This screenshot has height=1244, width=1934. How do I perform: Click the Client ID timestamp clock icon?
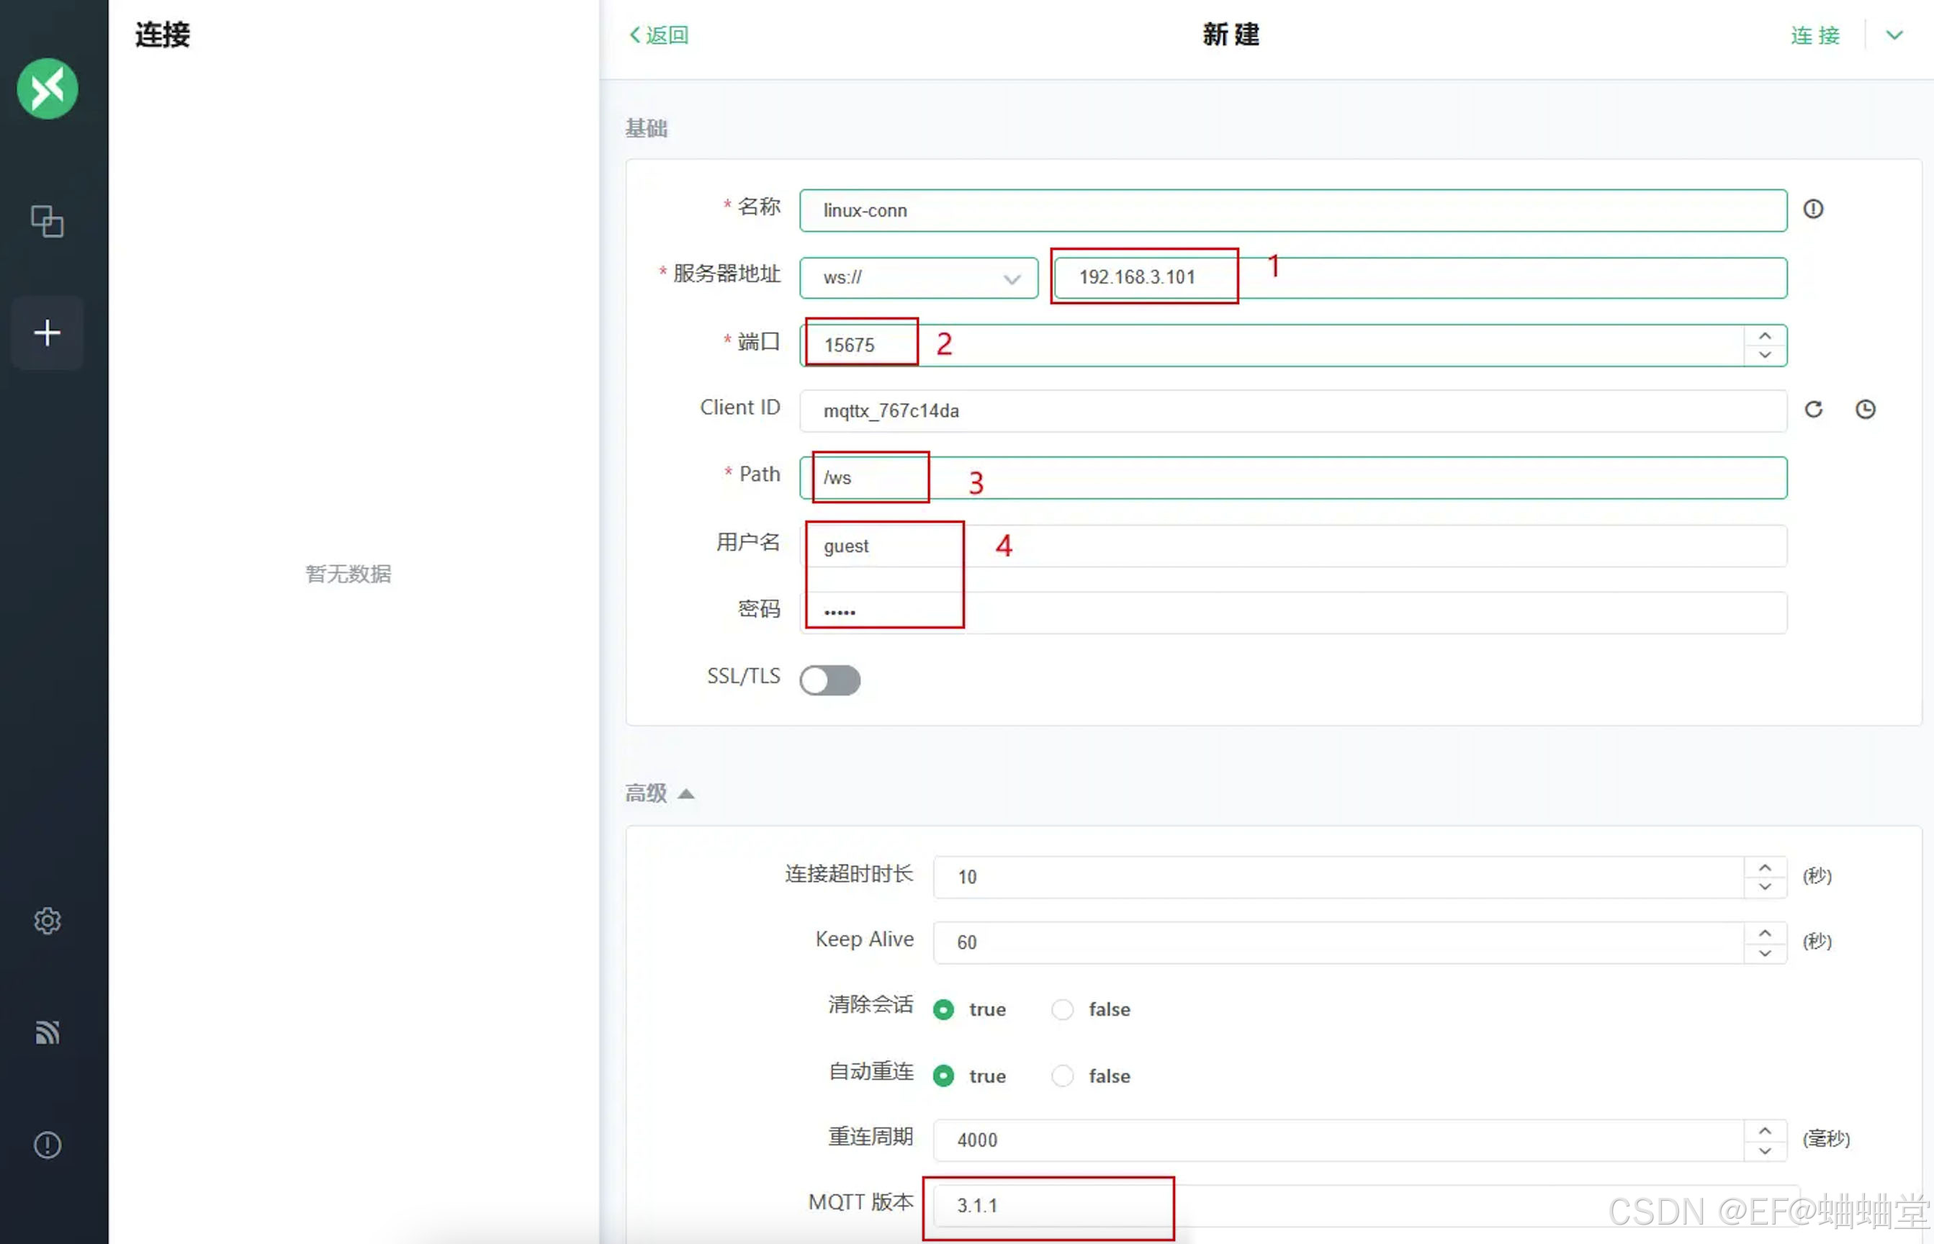point(1866,410)
